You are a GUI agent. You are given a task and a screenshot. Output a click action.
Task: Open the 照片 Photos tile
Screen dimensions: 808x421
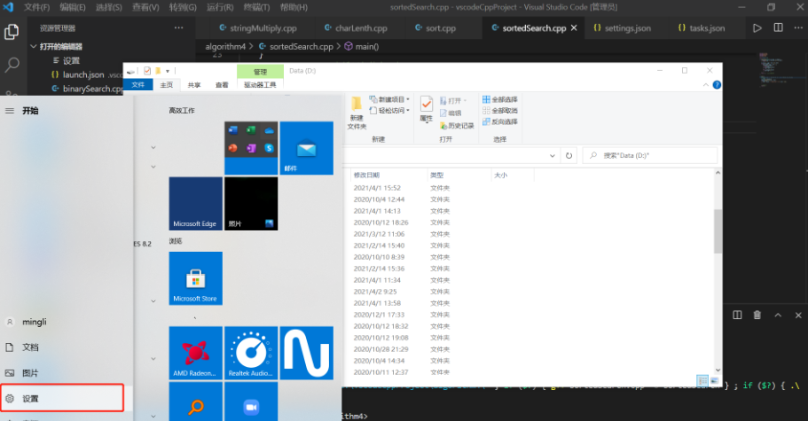click(251, 204)
